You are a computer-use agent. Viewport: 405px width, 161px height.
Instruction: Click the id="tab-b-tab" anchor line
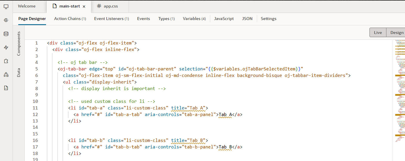(158, 147)
